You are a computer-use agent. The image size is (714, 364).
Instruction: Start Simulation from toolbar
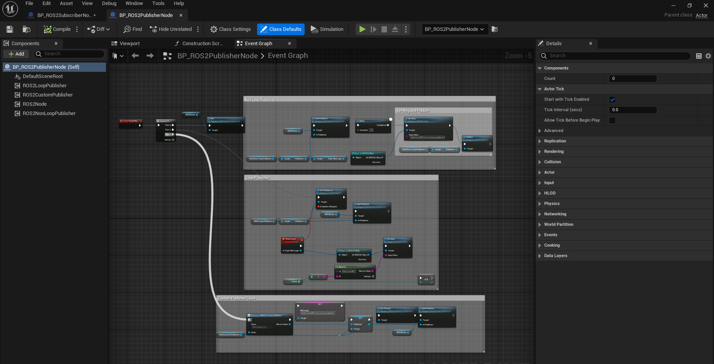click(327, 29)
